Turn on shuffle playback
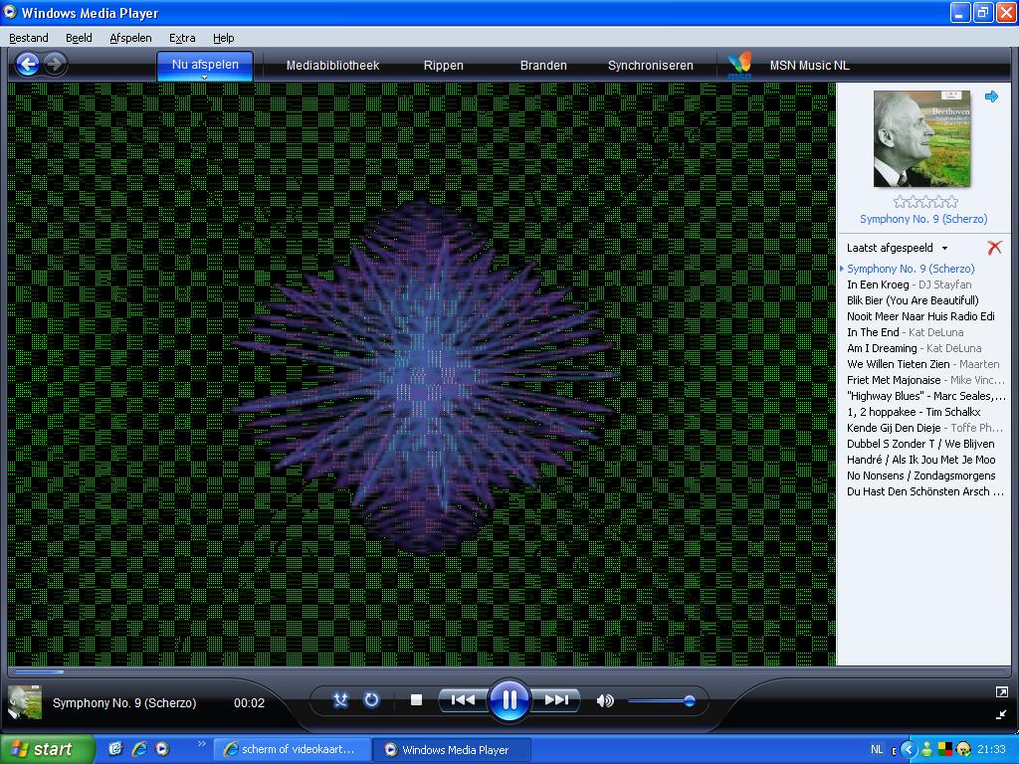Viewport: 1019px width, 764px height. (340, 699)
